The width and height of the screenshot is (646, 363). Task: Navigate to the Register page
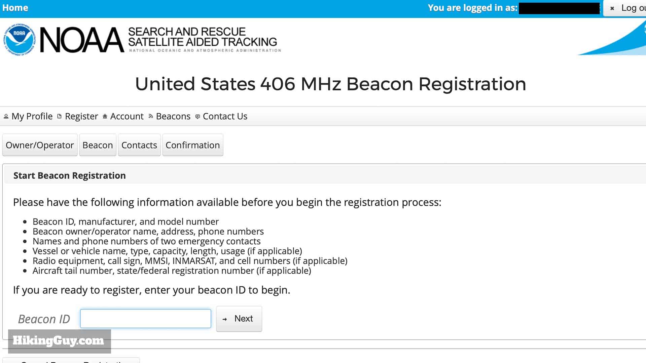(x=81, y=116)
